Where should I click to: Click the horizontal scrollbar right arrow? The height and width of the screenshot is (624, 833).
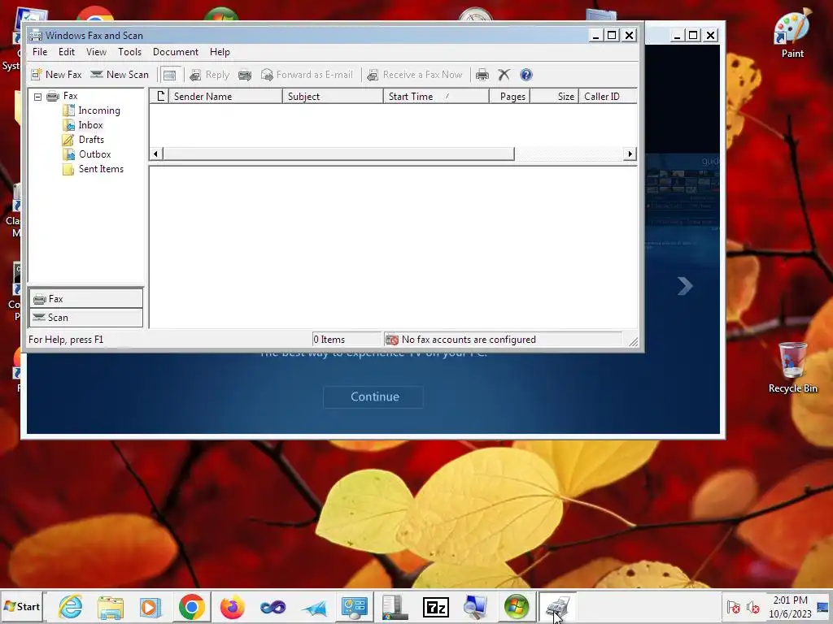[x=630, y=154]
